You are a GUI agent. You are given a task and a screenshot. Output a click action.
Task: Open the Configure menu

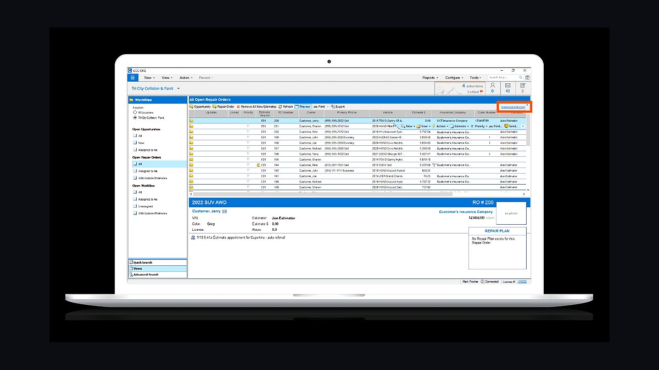click(x=454, y=78)
